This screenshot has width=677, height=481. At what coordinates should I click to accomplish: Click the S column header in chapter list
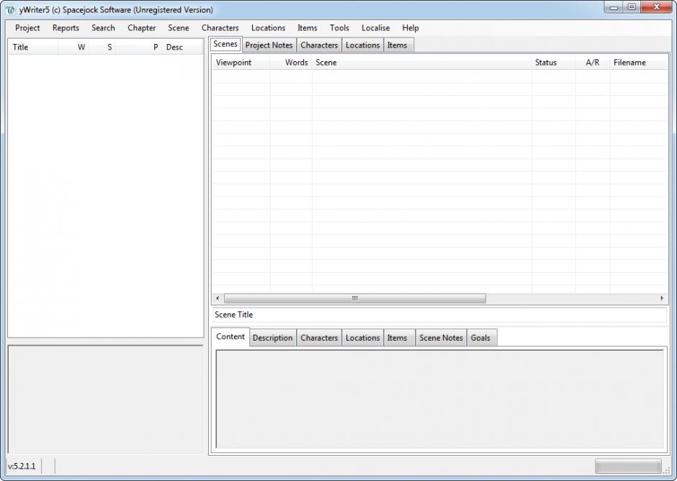(102, 47)
